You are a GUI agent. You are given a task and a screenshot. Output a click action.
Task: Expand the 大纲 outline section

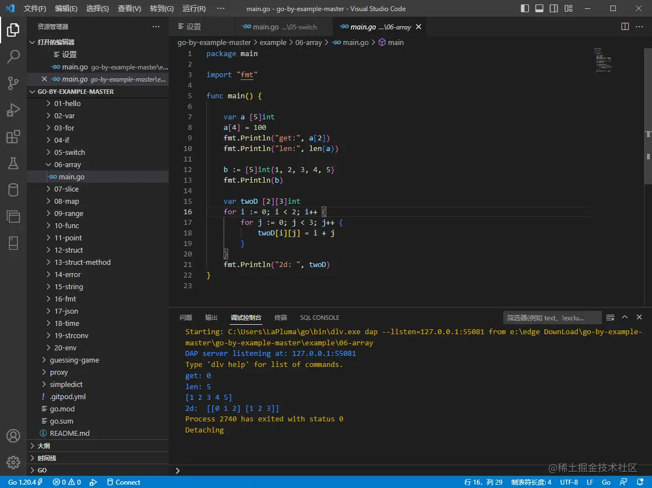(44, 446)
